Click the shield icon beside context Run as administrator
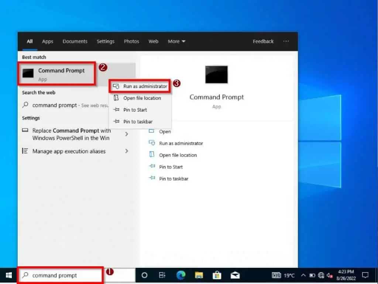 (116, 86)
